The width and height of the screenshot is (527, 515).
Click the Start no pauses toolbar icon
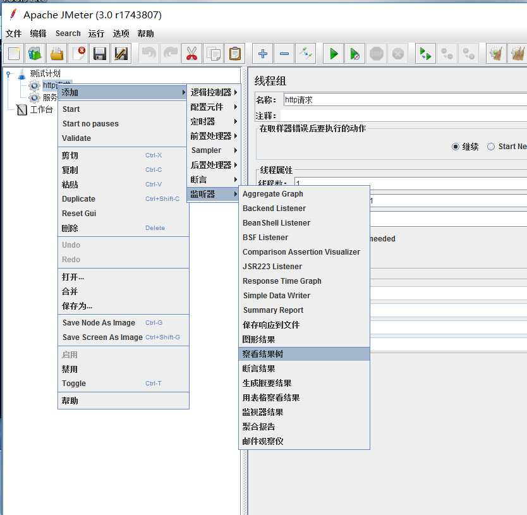point(355,54)
